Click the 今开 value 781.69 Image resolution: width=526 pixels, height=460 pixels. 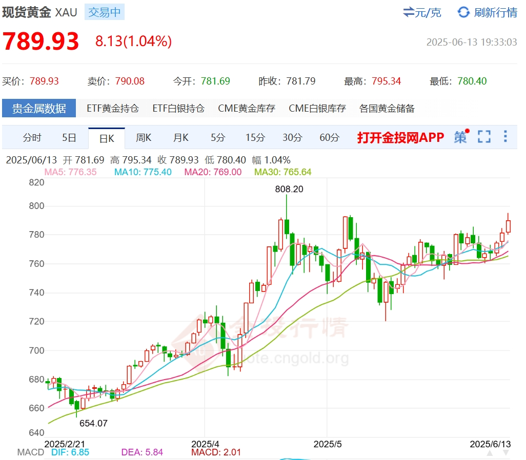[x=215, y=81]
